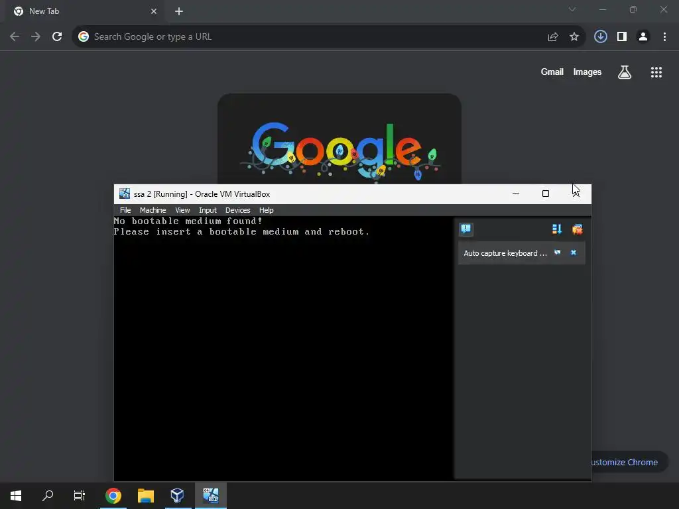The height and width of the screenshot is (509, 679).
Task: Open Task View on the taskbar
Action: click(80, 496)
